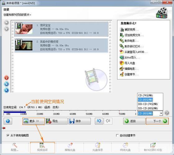
Task: Choose 添加视频文件... to add video files
Action: (x=132, y=35)
